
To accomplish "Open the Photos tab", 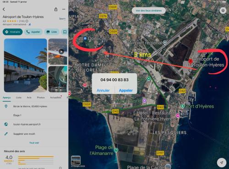I will pos(41,98).
